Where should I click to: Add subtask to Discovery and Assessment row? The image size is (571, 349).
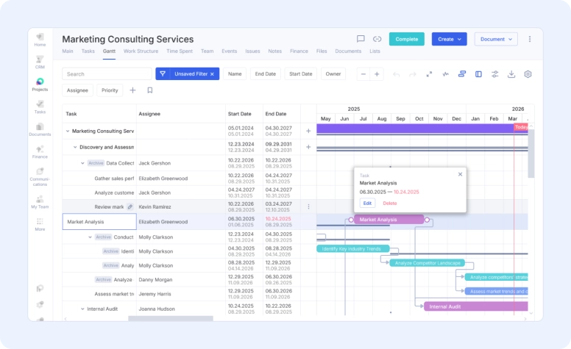click(308, 147)
